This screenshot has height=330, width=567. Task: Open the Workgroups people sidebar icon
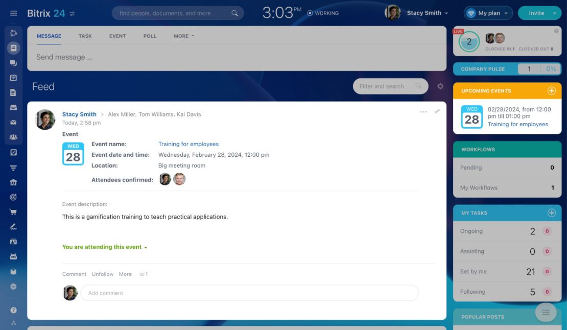pyautogui.click(x=13, y=137)
